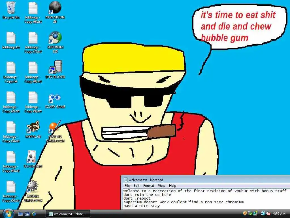Viewport: 290px width, 218px height.
Task: Select the loldongs - Copy (3).txt file
Action: (11, 132)
